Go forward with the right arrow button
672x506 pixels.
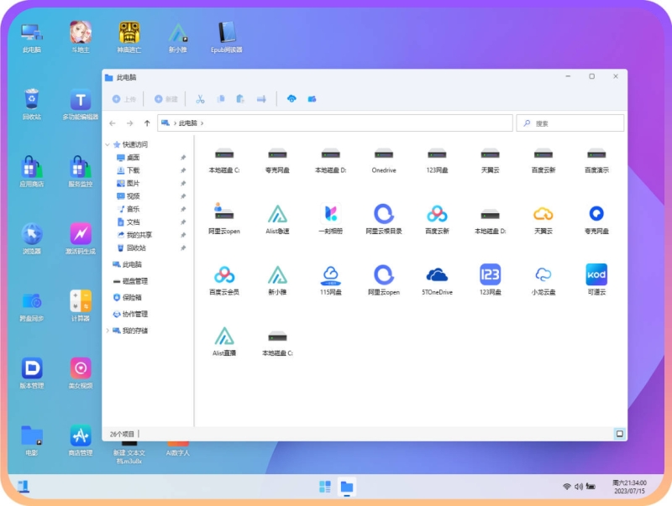pos(130,123)
